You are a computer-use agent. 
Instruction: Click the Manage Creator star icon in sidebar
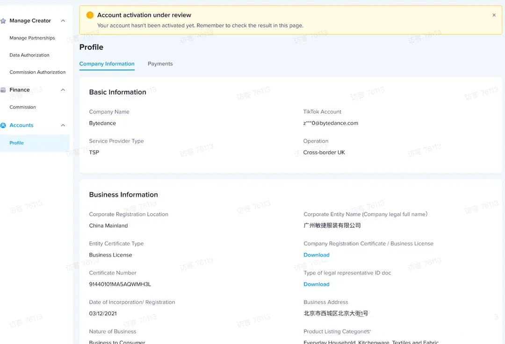(3, 21)
